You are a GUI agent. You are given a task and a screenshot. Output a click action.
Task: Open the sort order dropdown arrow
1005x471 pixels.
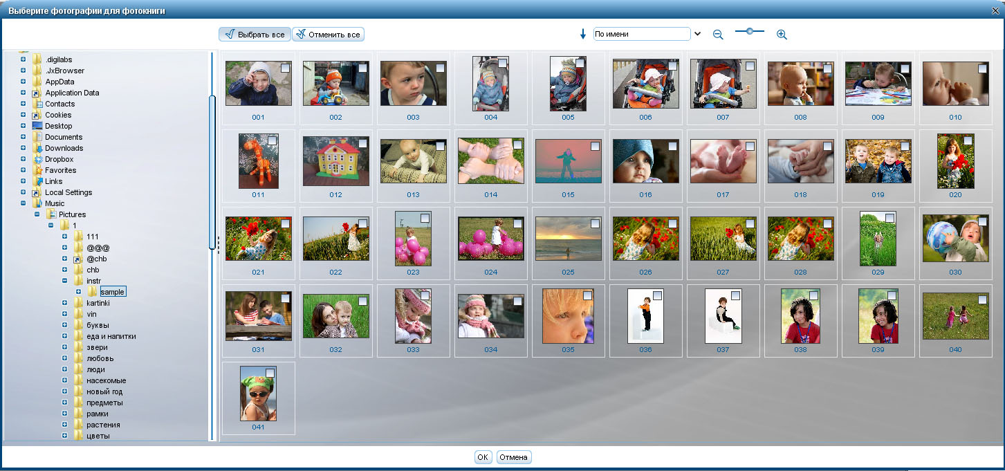697,34
